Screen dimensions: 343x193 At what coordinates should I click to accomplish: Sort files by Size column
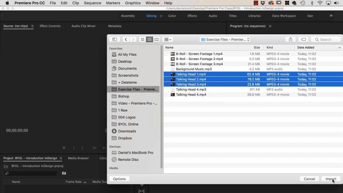tap(256, 48)
